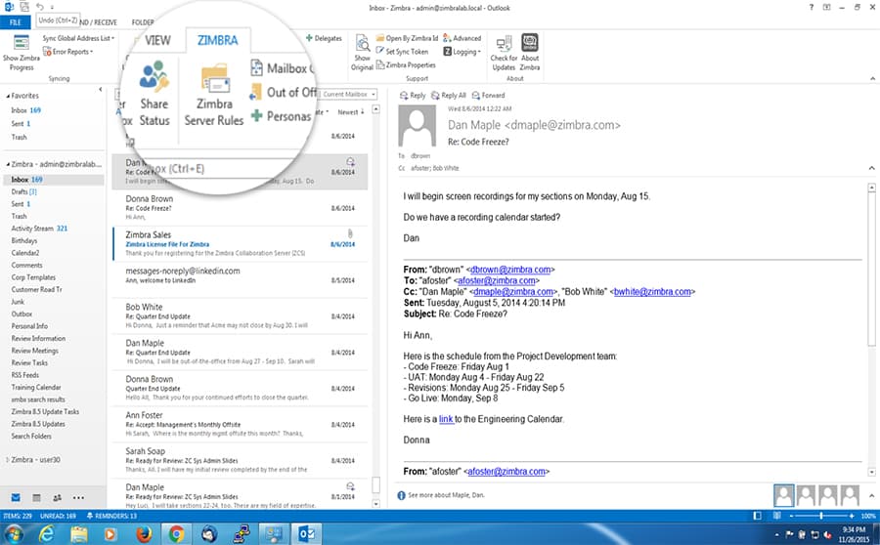Image resolution: width=880 pixels, height=545 pixels.
Task: Click message list scroll up arrow
Action: click(x=376, y=109)
